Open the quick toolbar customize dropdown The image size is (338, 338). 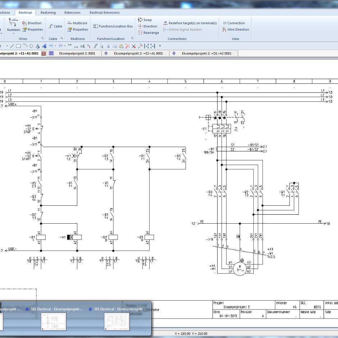click(x=160, y=46)
